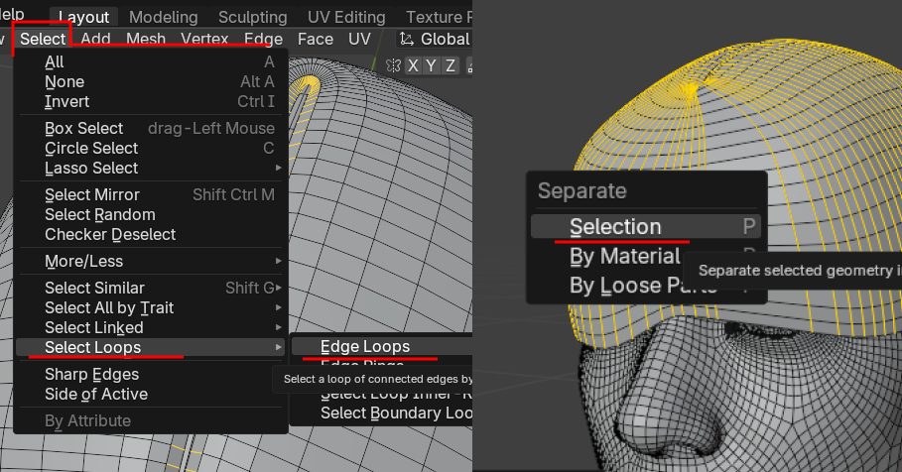Open the Mesh menu
The image size is (902, 472).
tap(146, 40)
